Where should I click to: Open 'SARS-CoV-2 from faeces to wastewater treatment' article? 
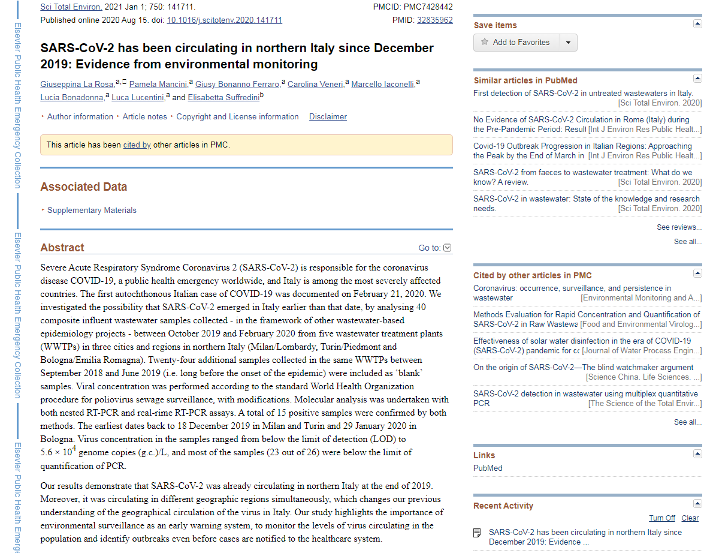[583, 177]
